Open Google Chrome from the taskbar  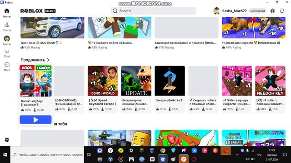click(x=163, y=151)
